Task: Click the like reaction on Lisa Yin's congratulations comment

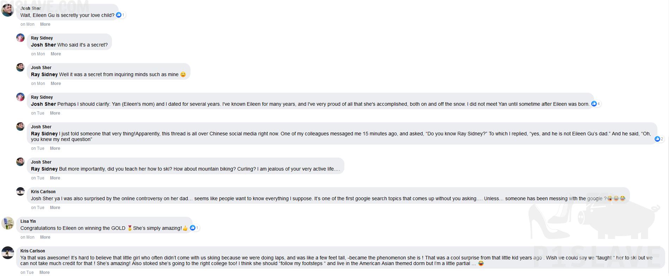Action: point(194,228)
